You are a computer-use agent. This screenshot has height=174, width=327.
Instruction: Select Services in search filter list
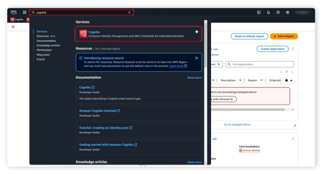point(42,32)
